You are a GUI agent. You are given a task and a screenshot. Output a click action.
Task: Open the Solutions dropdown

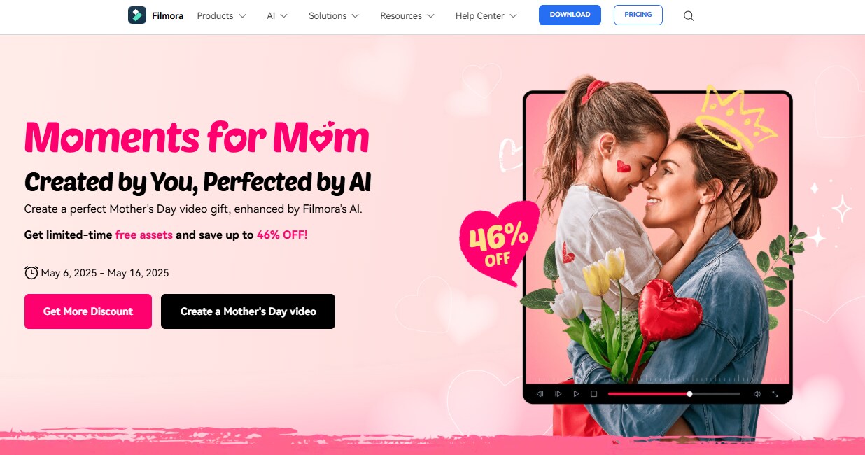[x=333, y=15]
